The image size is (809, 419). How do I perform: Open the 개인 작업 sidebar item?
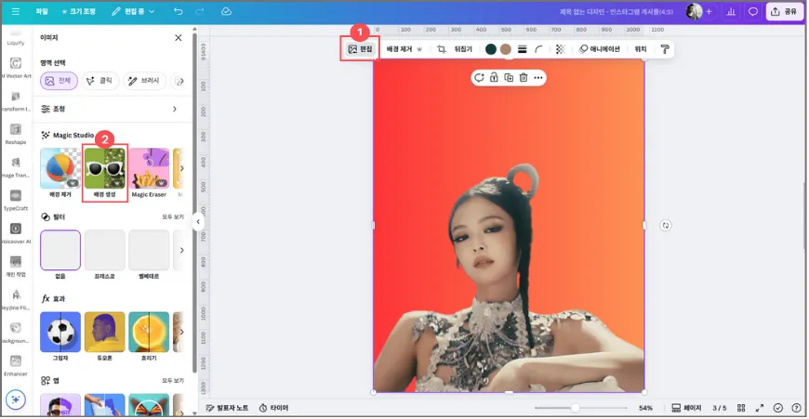coord(16,267)
